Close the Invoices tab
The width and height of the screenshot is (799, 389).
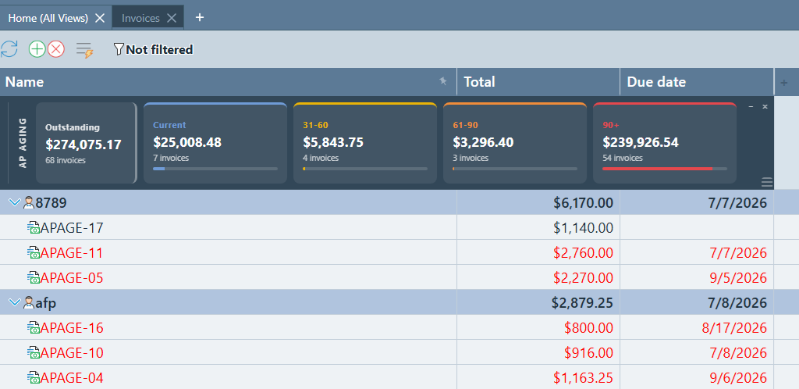[172, 18]
